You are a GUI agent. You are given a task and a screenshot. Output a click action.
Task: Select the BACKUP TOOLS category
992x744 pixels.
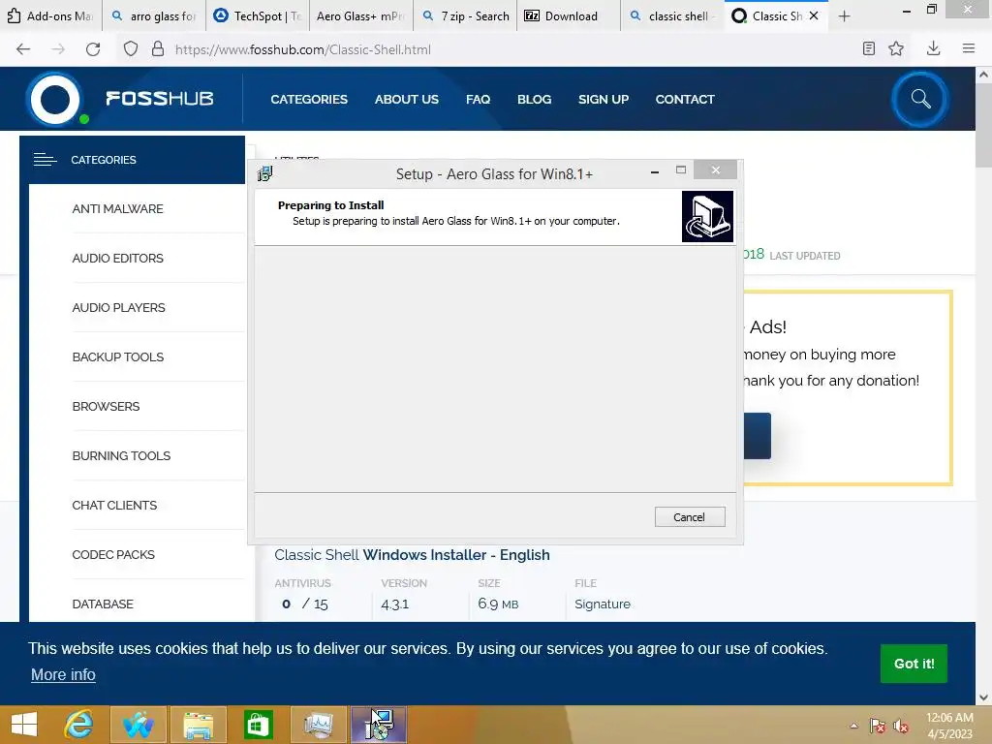(117, 356)
